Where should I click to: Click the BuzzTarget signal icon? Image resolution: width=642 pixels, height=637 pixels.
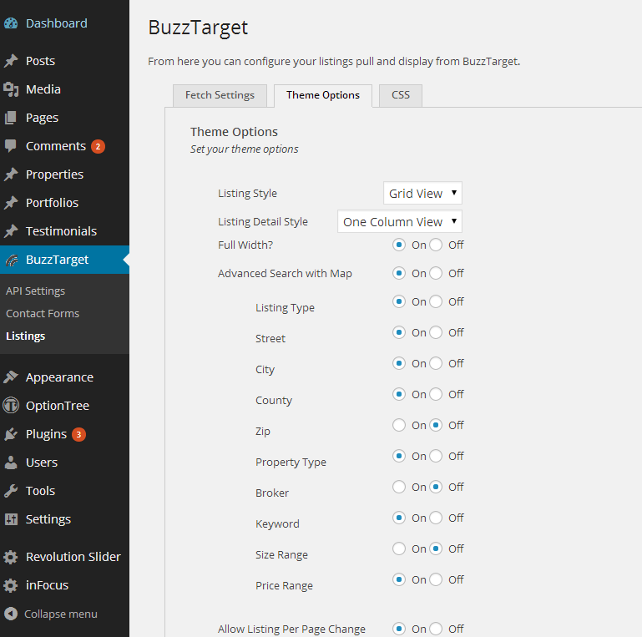tap(12, 260)
